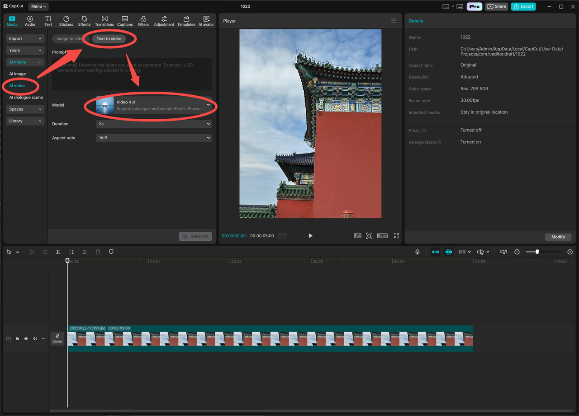579x416 pixels.
Task: Start voiceover recording with the microphone icon
Action: (x=417, y=252)
